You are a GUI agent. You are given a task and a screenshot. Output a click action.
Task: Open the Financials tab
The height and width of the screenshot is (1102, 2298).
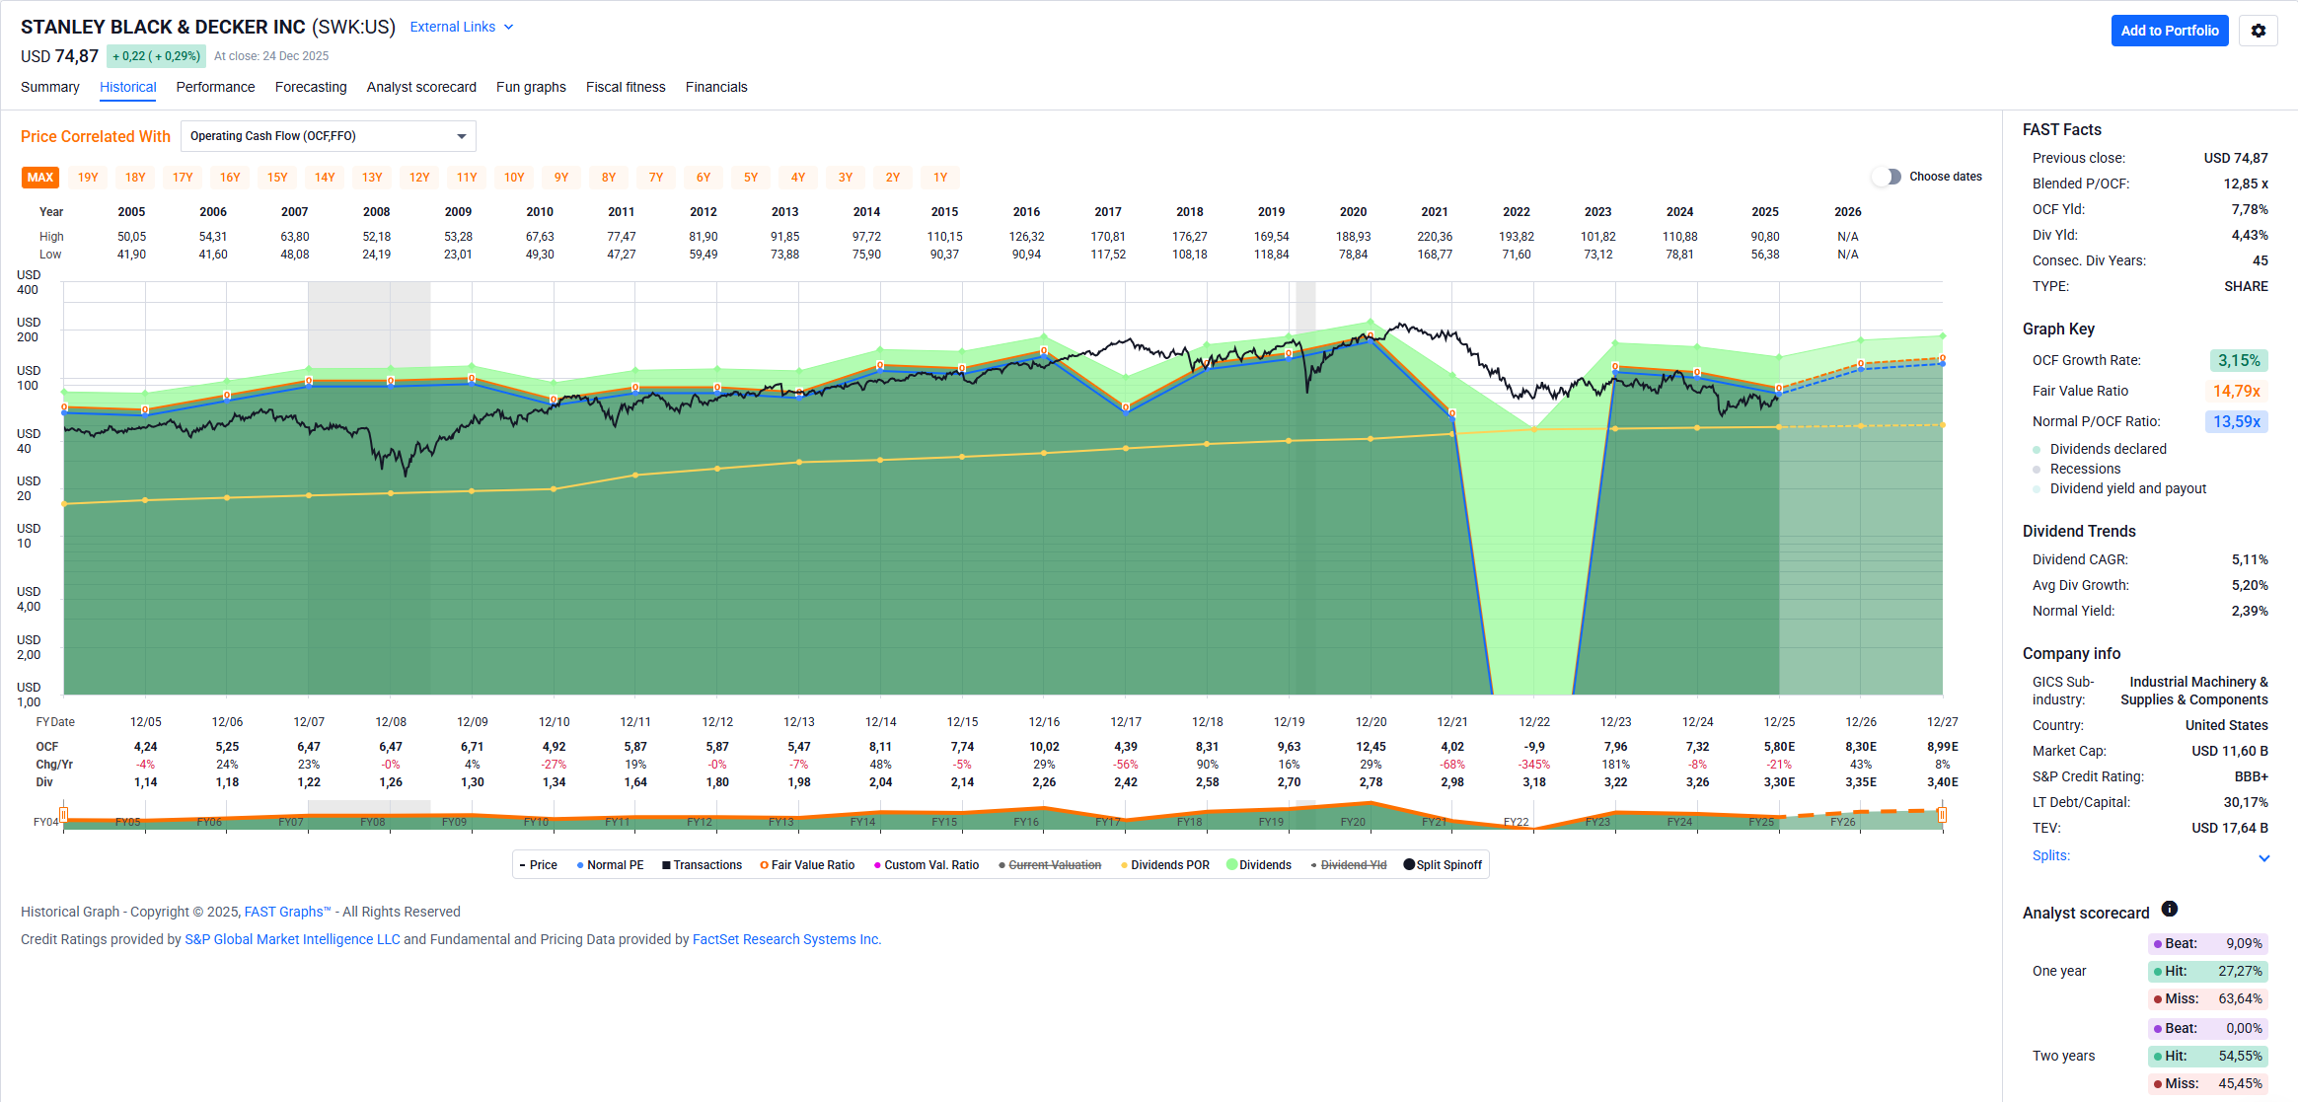716,87
